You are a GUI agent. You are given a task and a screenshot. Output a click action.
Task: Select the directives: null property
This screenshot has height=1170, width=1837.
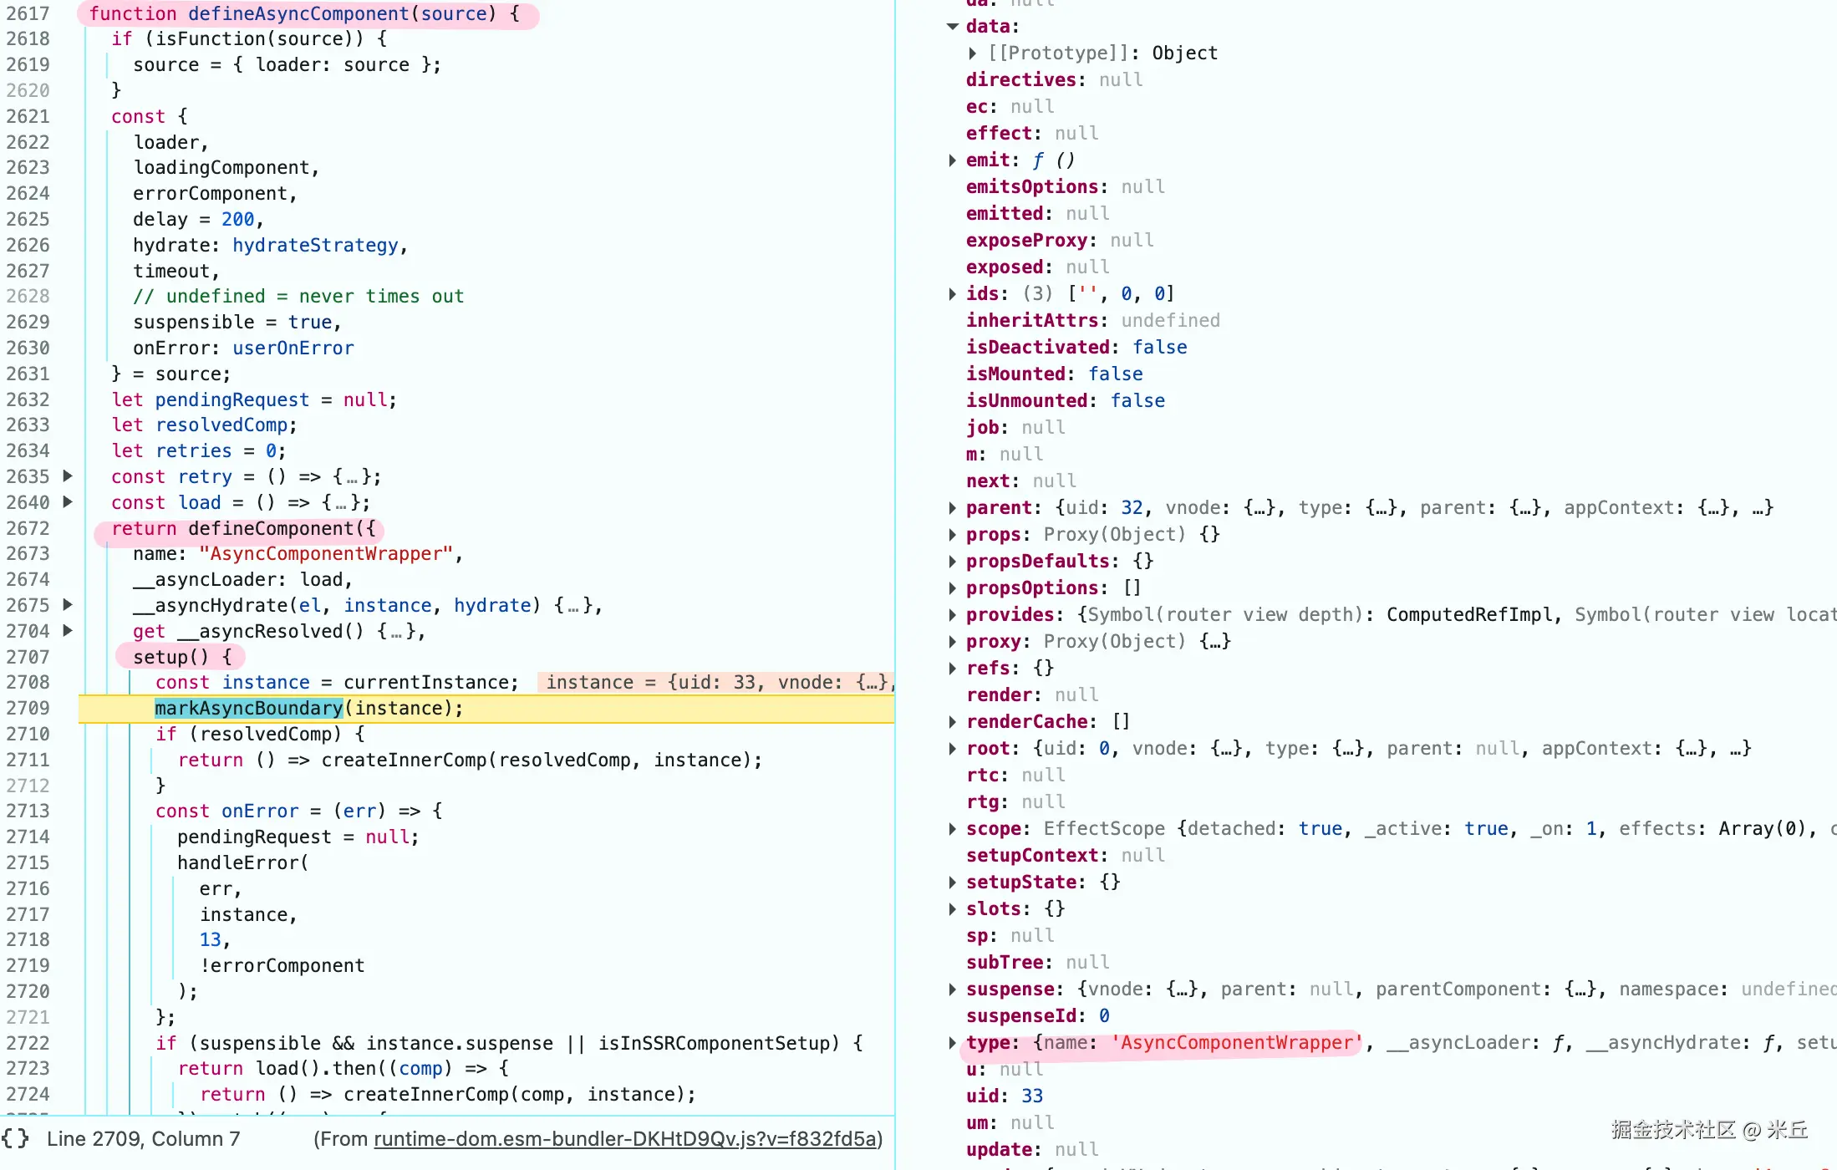[1055, 79]
